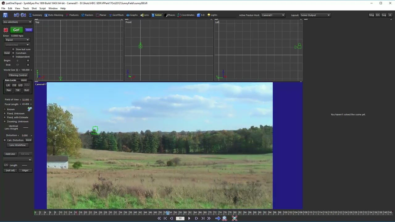Open the File menu
395x222 pixels.
point(3,8)
